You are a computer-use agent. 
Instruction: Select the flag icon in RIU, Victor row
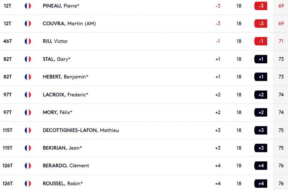(28, 41)
